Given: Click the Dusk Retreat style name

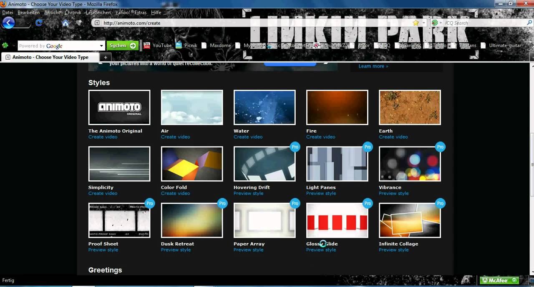Looking at the screenshot, I should tap(177, 244).
